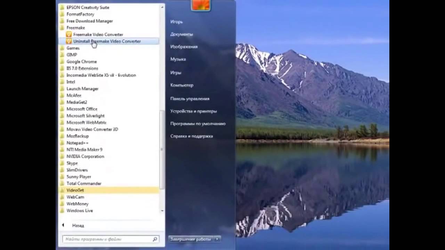Open Документы from Start menu

click(x=181, y=34)
